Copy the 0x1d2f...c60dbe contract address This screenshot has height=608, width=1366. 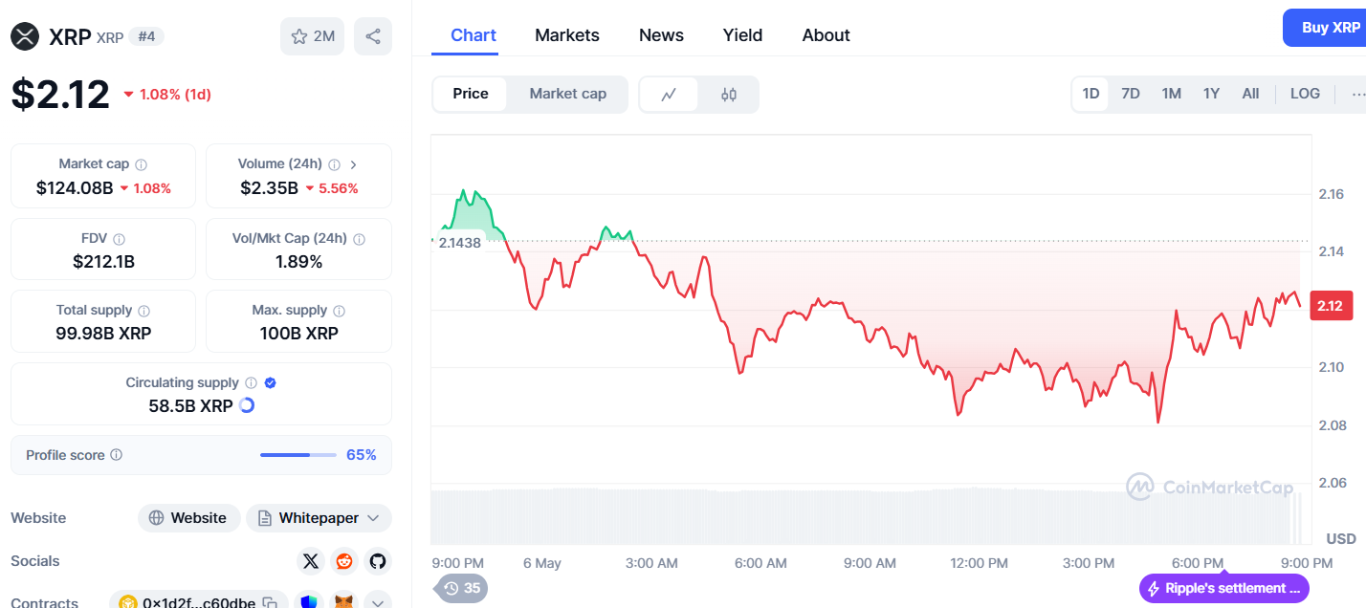coord(271,603)
